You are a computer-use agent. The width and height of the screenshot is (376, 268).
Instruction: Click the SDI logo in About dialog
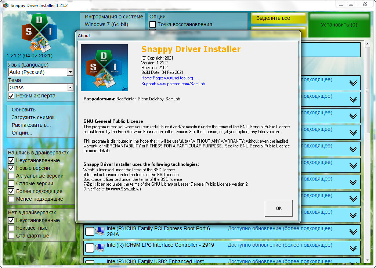point(104,68)
